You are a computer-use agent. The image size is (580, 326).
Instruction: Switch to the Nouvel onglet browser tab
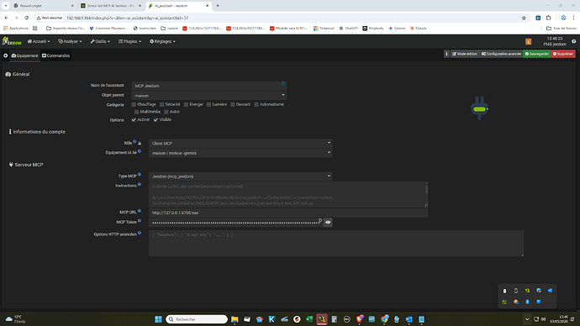pos(44,6)
